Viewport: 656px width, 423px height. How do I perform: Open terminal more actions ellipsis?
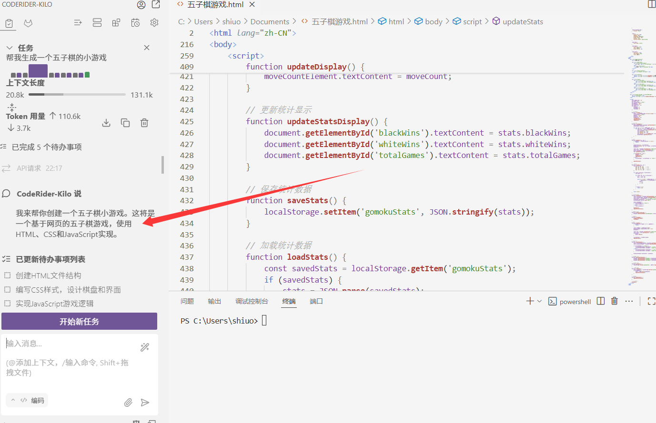pos(629,301)
